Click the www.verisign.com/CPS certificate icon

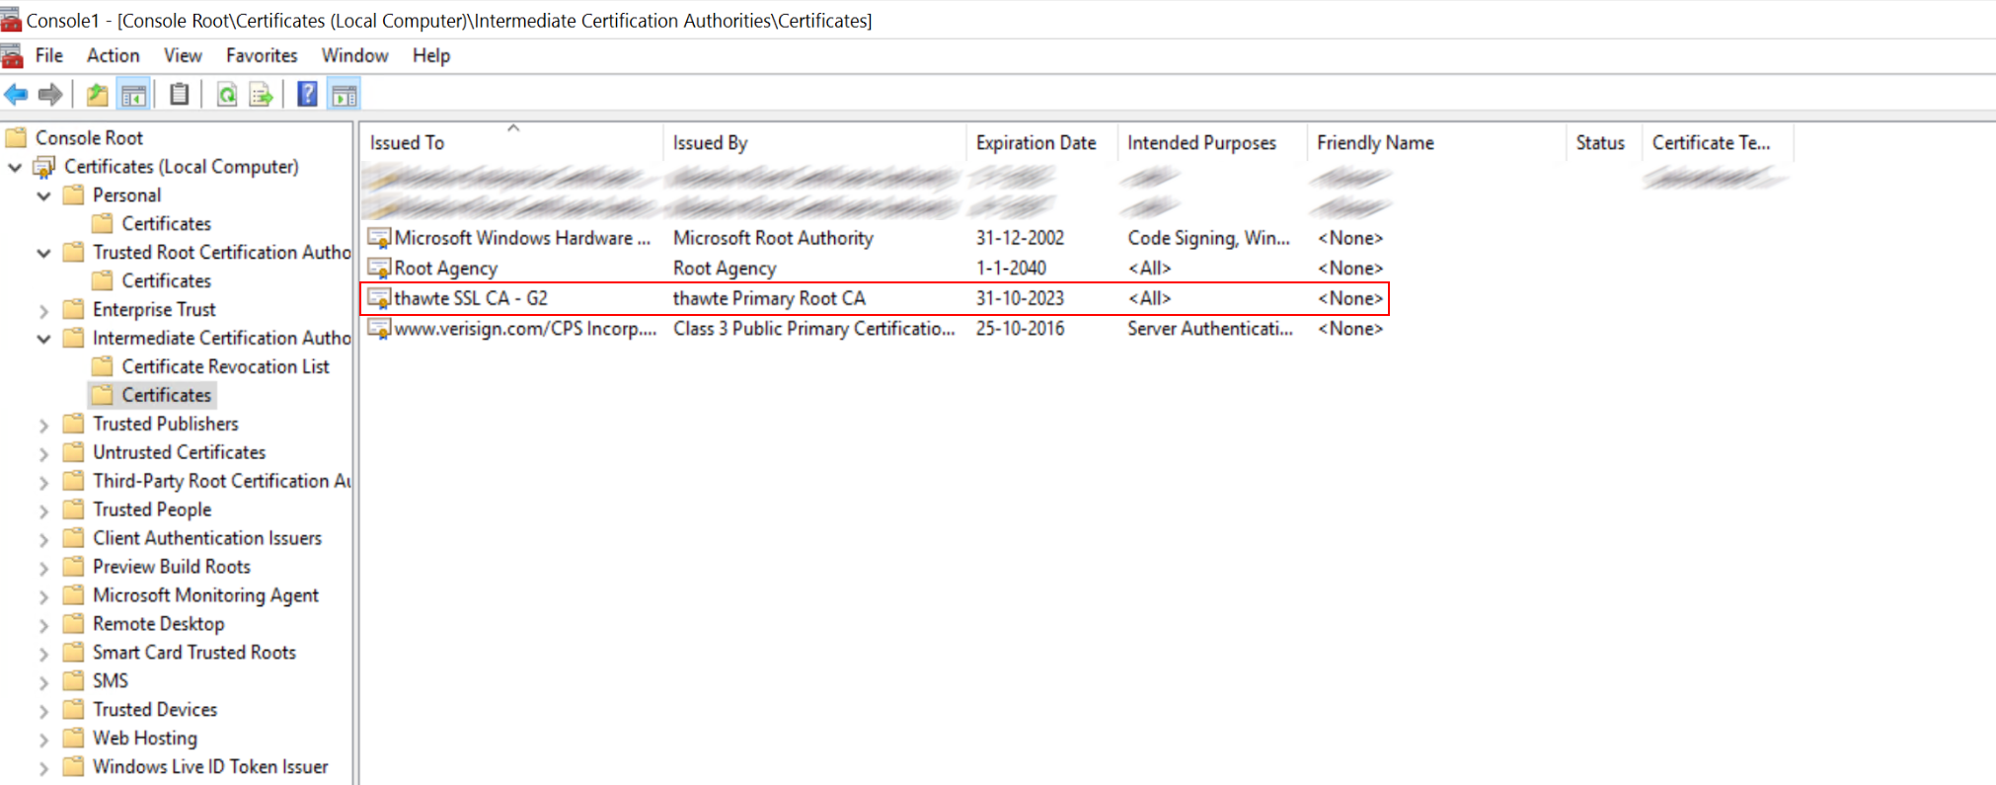coord(380,329)
